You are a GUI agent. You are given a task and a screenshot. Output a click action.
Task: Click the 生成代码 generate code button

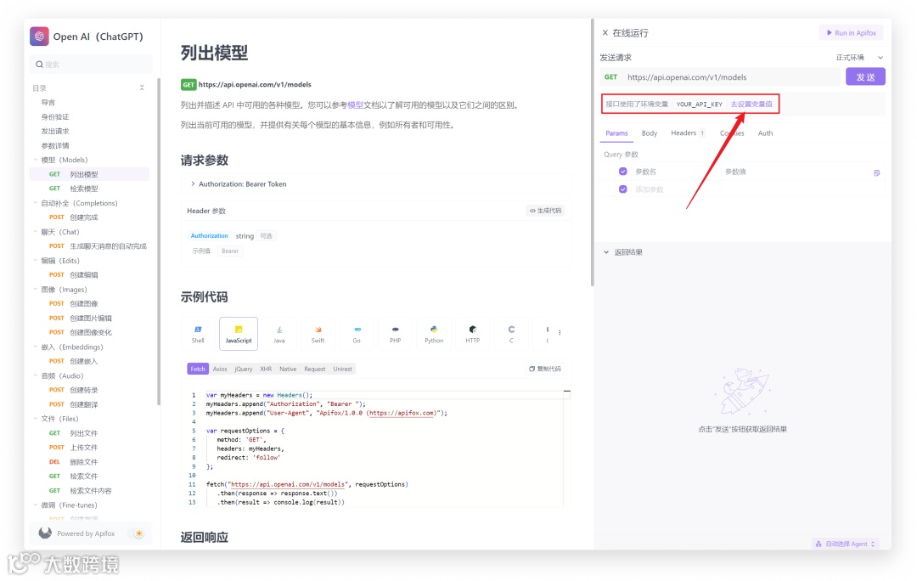click(x=545, y=211)
